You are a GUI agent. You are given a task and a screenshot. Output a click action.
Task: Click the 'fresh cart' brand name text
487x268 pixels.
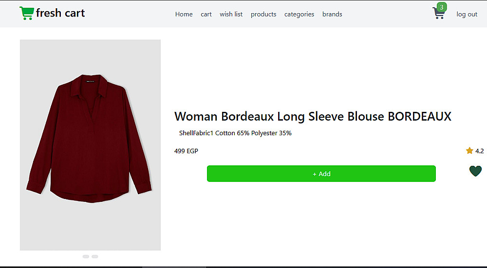pos(60,13)
